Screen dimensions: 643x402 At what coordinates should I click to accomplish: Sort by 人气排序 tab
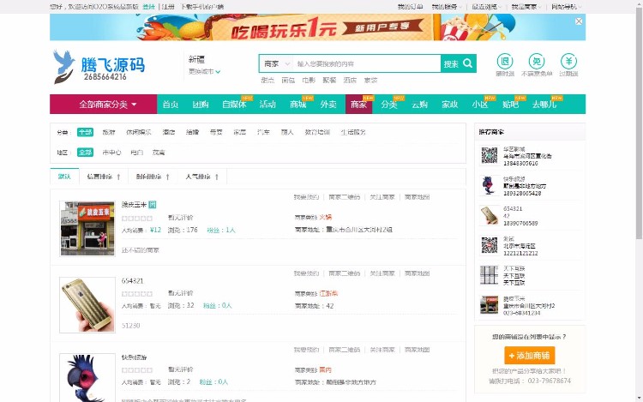click(x=202, y=177)
